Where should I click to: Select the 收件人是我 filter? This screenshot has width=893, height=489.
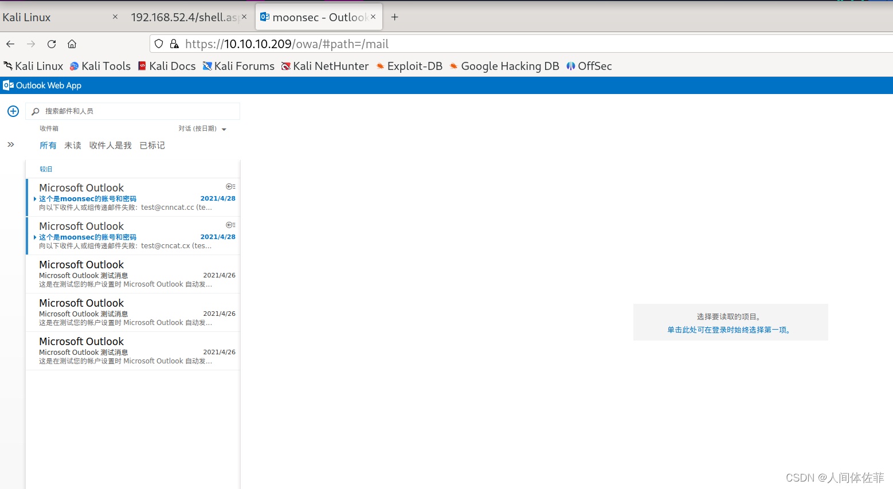[111, 146]
